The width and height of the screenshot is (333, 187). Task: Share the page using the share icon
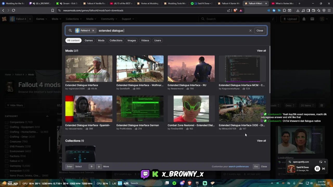point(229,10)
